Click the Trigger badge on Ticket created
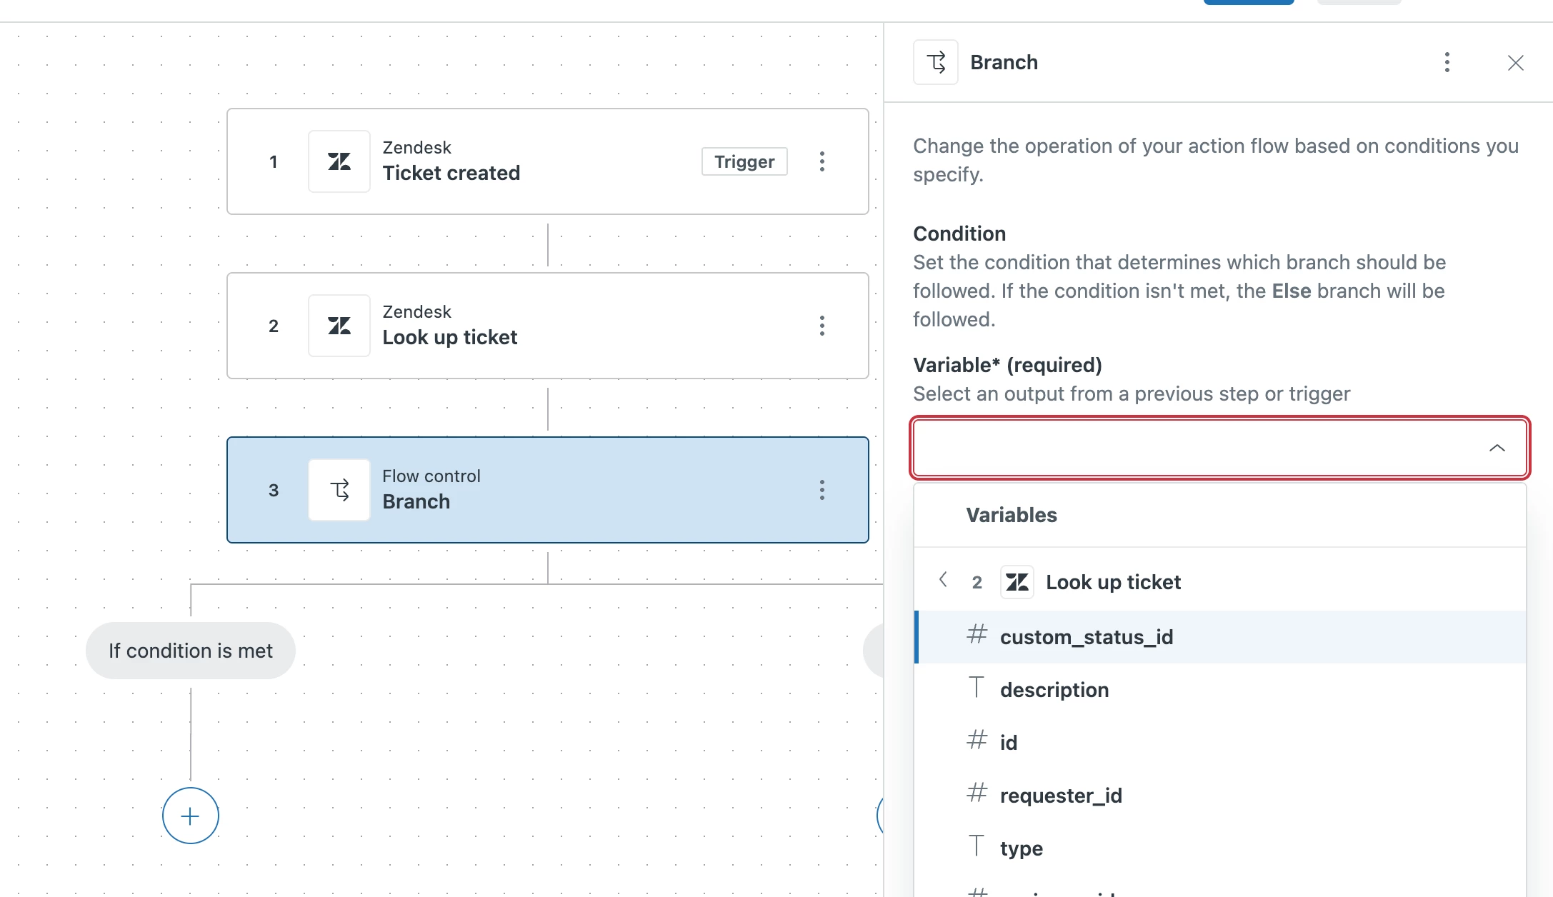 (744, 161)
